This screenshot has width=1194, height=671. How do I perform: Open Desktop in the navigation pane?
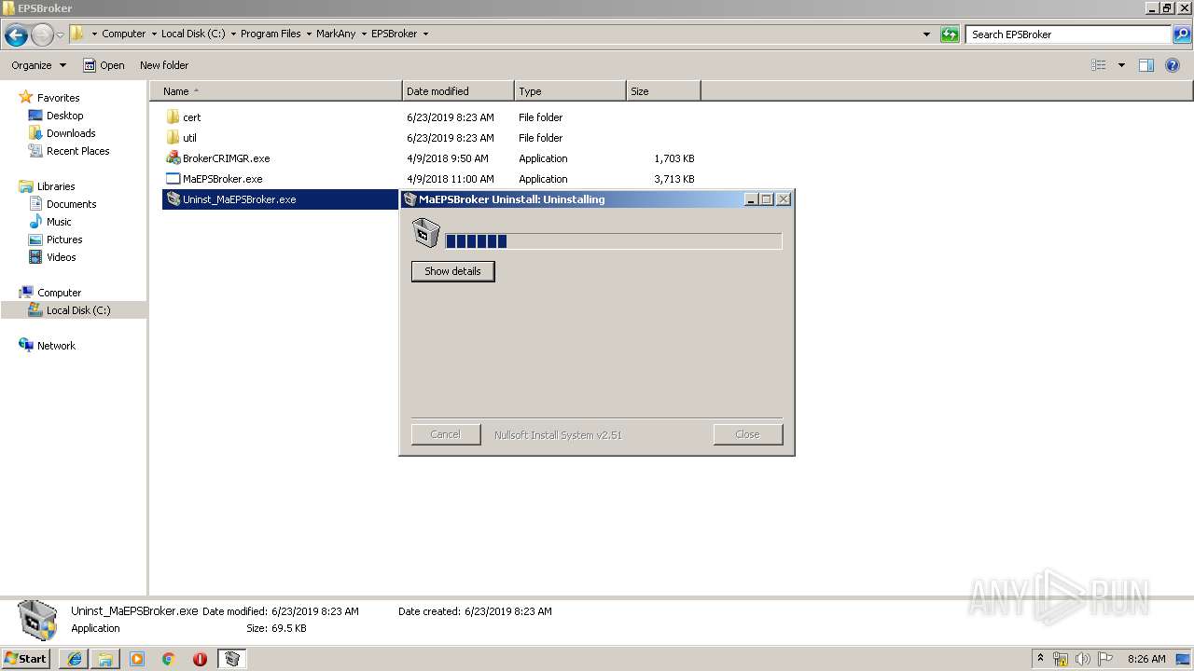click(64, 116)
